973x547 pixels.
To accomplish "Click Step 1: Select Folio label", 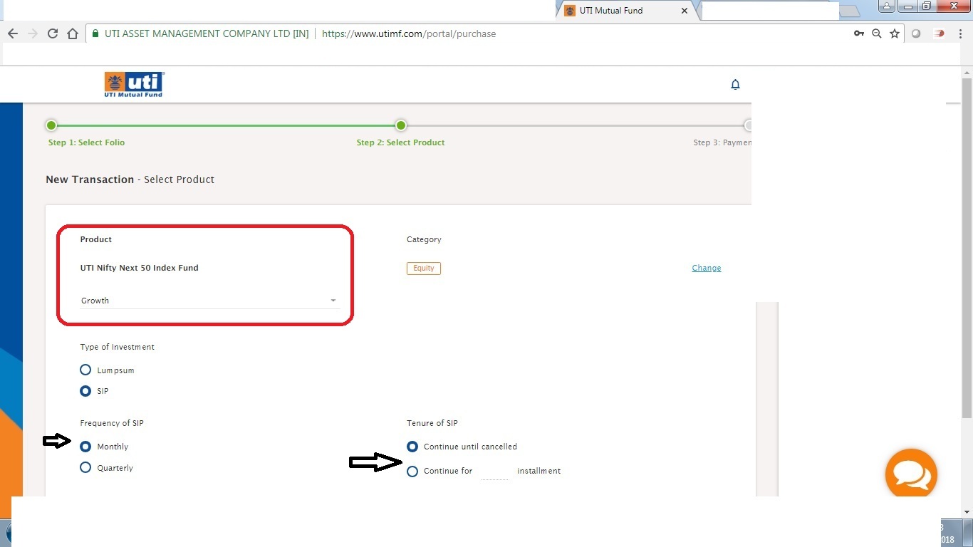I will pyautogui.click(x=86, y=142).
